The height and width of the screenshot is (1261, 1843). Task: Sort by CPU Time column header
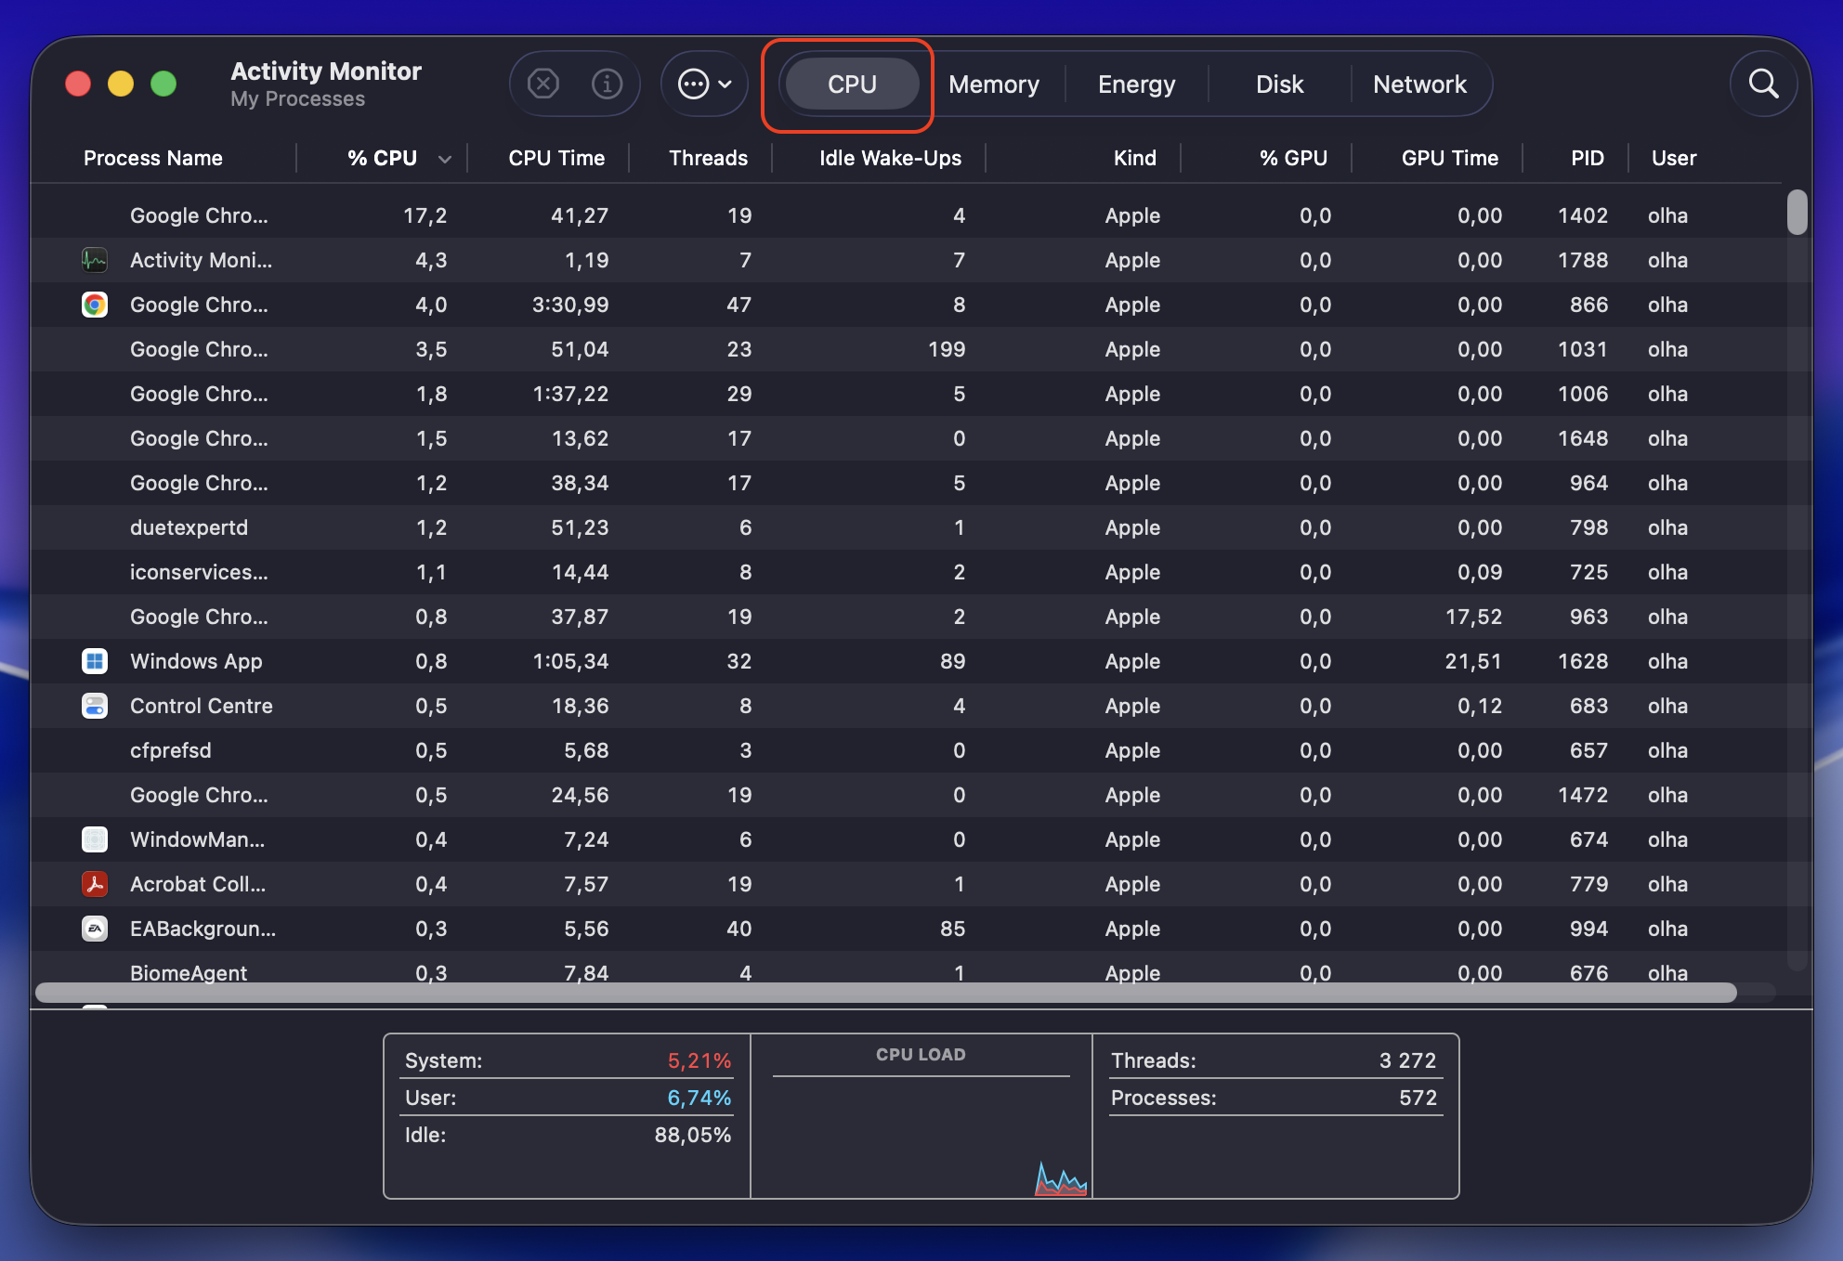click(x=556, y=158)
